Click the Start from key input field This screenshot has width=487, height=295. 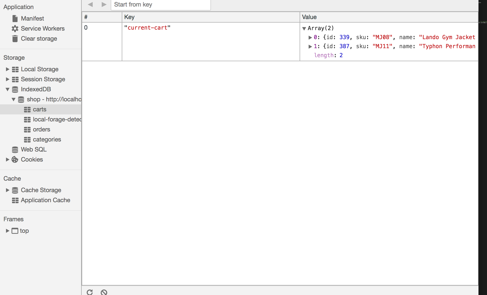pyautogui.click(x=161, y=5)
